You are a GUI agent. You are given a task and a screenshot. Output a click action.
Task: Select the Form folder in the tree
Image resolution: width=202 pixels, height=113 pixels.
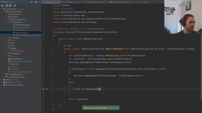pos(12,43)
